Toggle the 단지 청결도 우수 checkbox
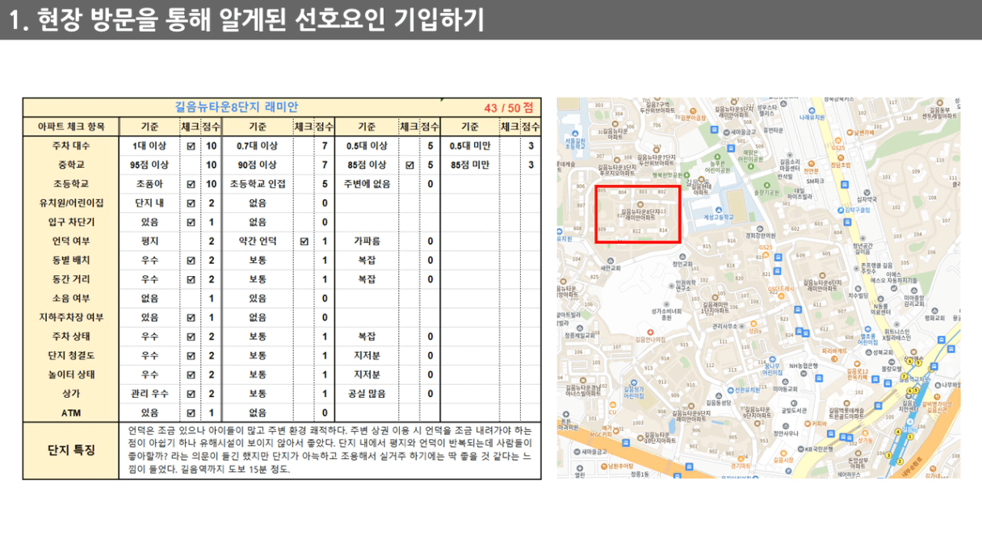 click(191, 355)
